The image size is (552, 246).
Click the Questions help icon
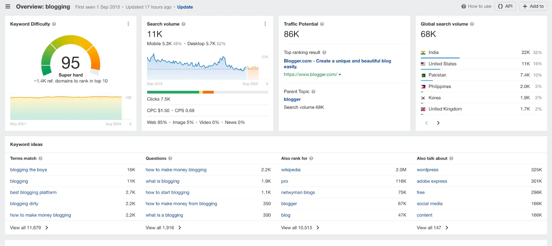[x=170, y=158]
